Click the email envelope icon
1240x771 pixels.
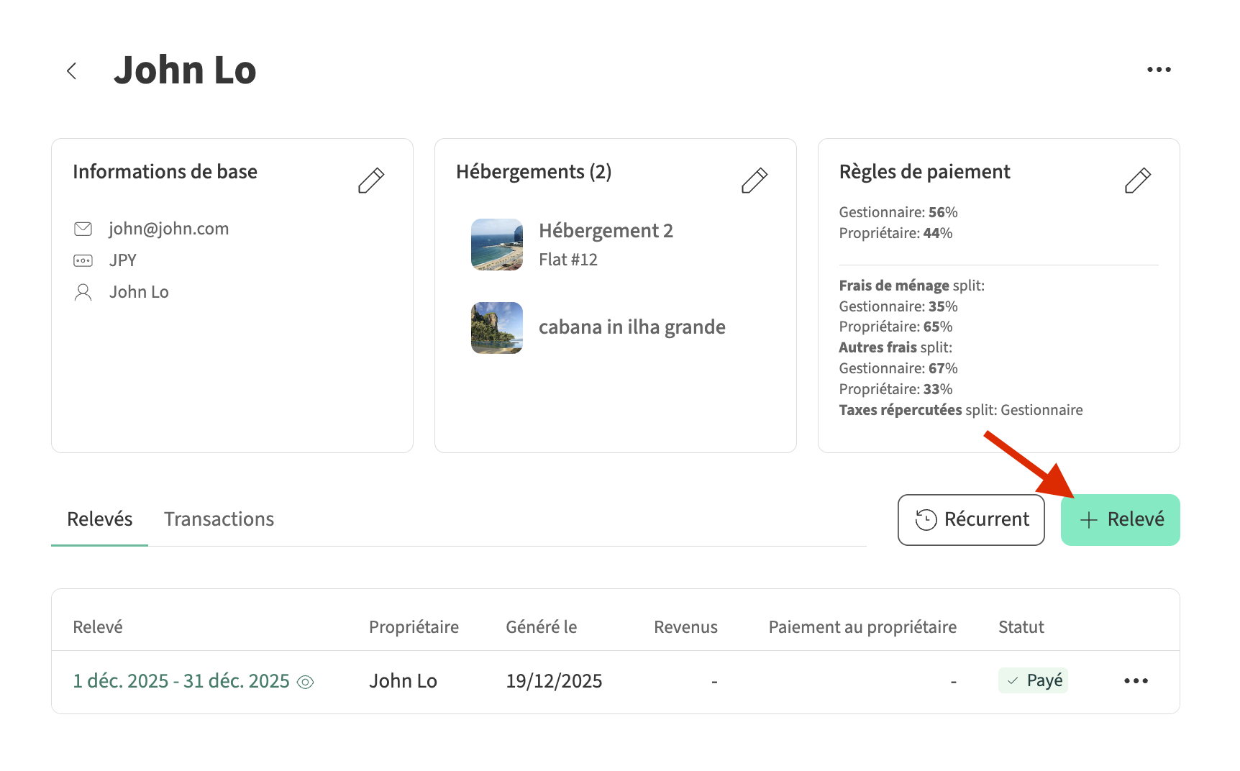click(x=83, y=229)
